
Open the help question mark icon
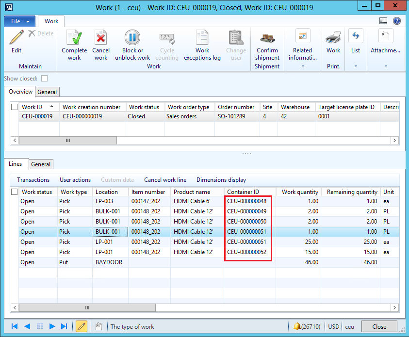(397, 21)
